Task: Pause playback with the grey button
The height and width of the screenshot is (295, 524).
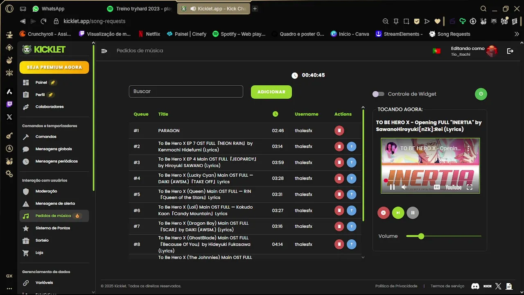Action: (413, 213)
